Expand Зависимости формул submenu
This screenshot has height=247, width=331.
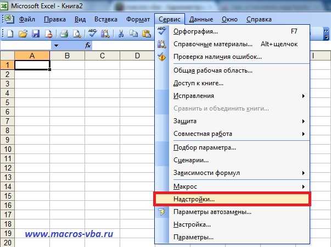click(x=304, y=173)
